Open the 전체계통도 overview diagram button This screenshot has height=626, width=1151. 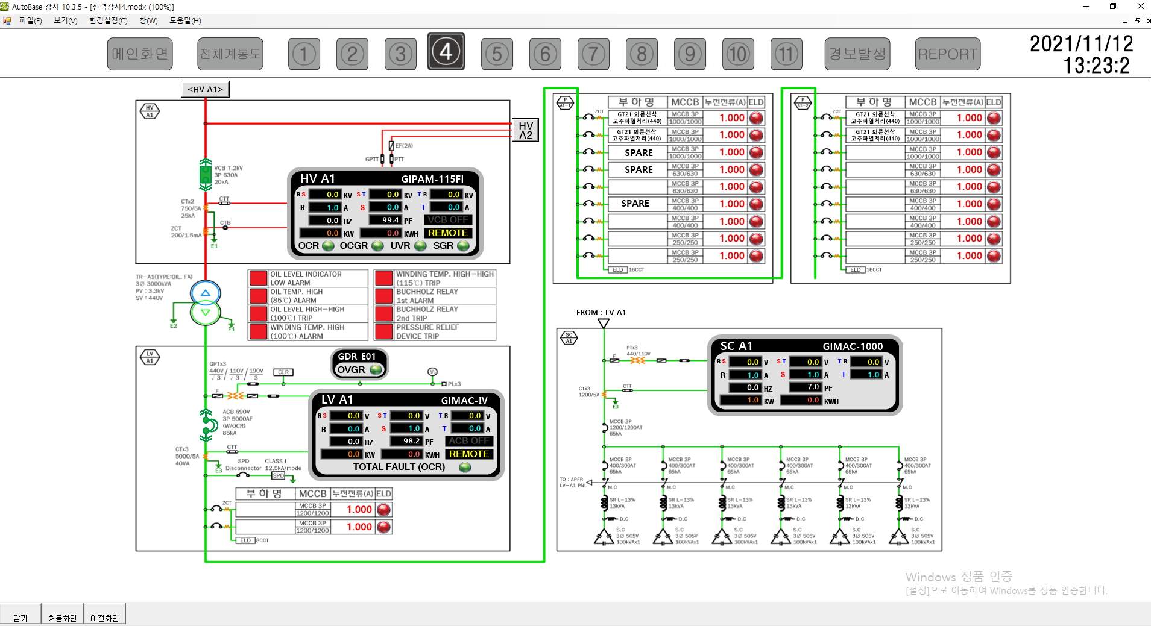[x=230, y=54]
